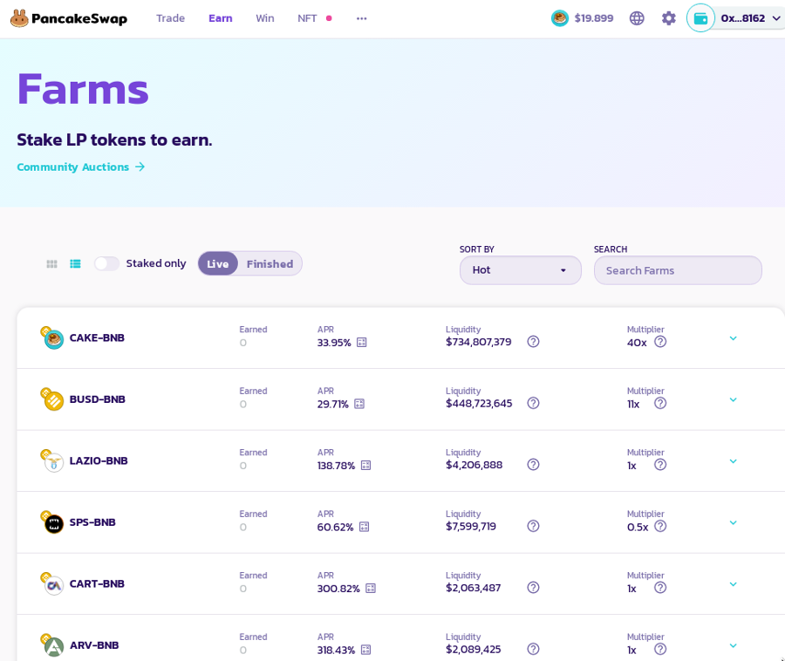Open APR calculator for SPS-BNB

point(364,527)
